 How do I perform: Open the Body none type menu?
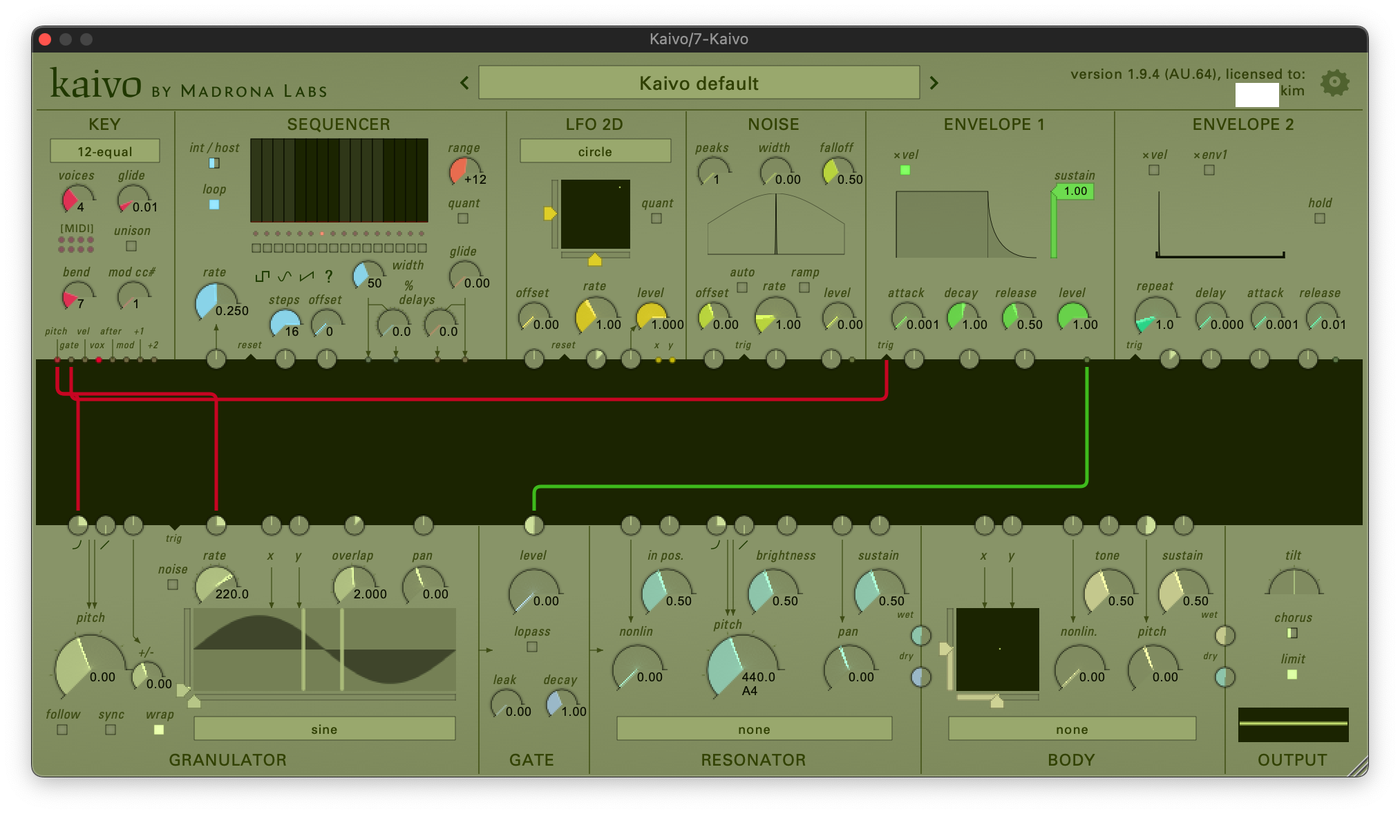point(1072,729)
